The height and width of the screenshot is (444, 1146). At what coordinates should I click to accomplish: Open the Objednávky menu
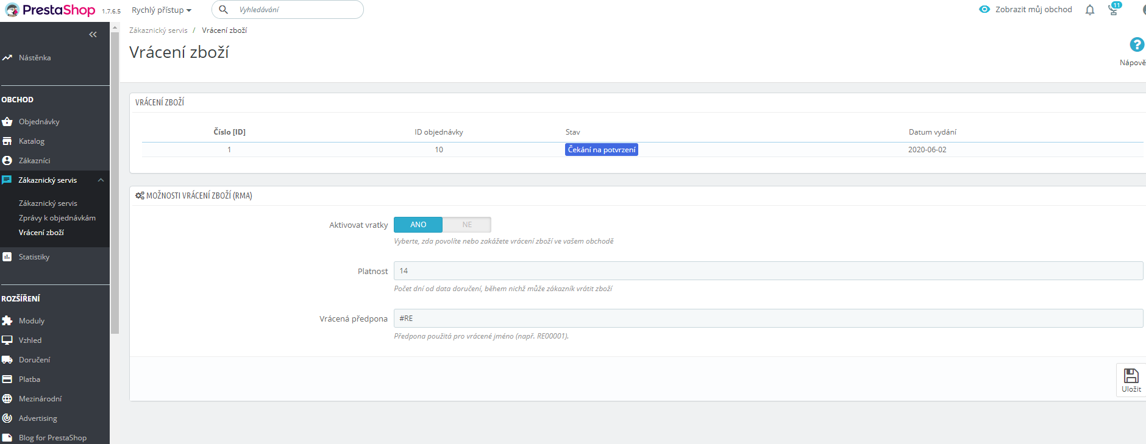[39, 122]
